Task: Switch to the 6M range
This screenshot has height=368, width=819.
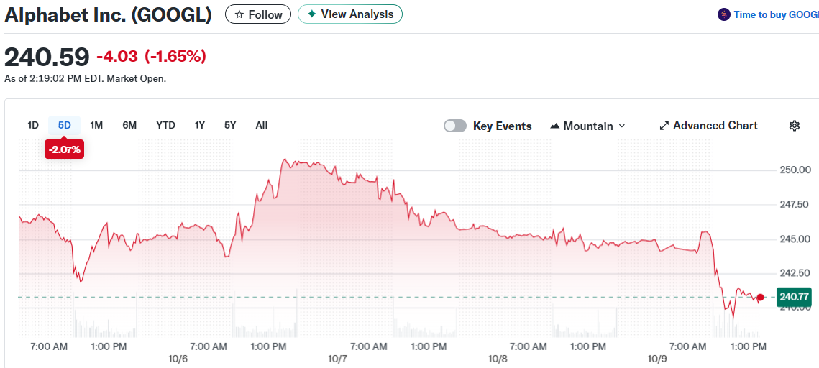Action: (x=129, y=125)
